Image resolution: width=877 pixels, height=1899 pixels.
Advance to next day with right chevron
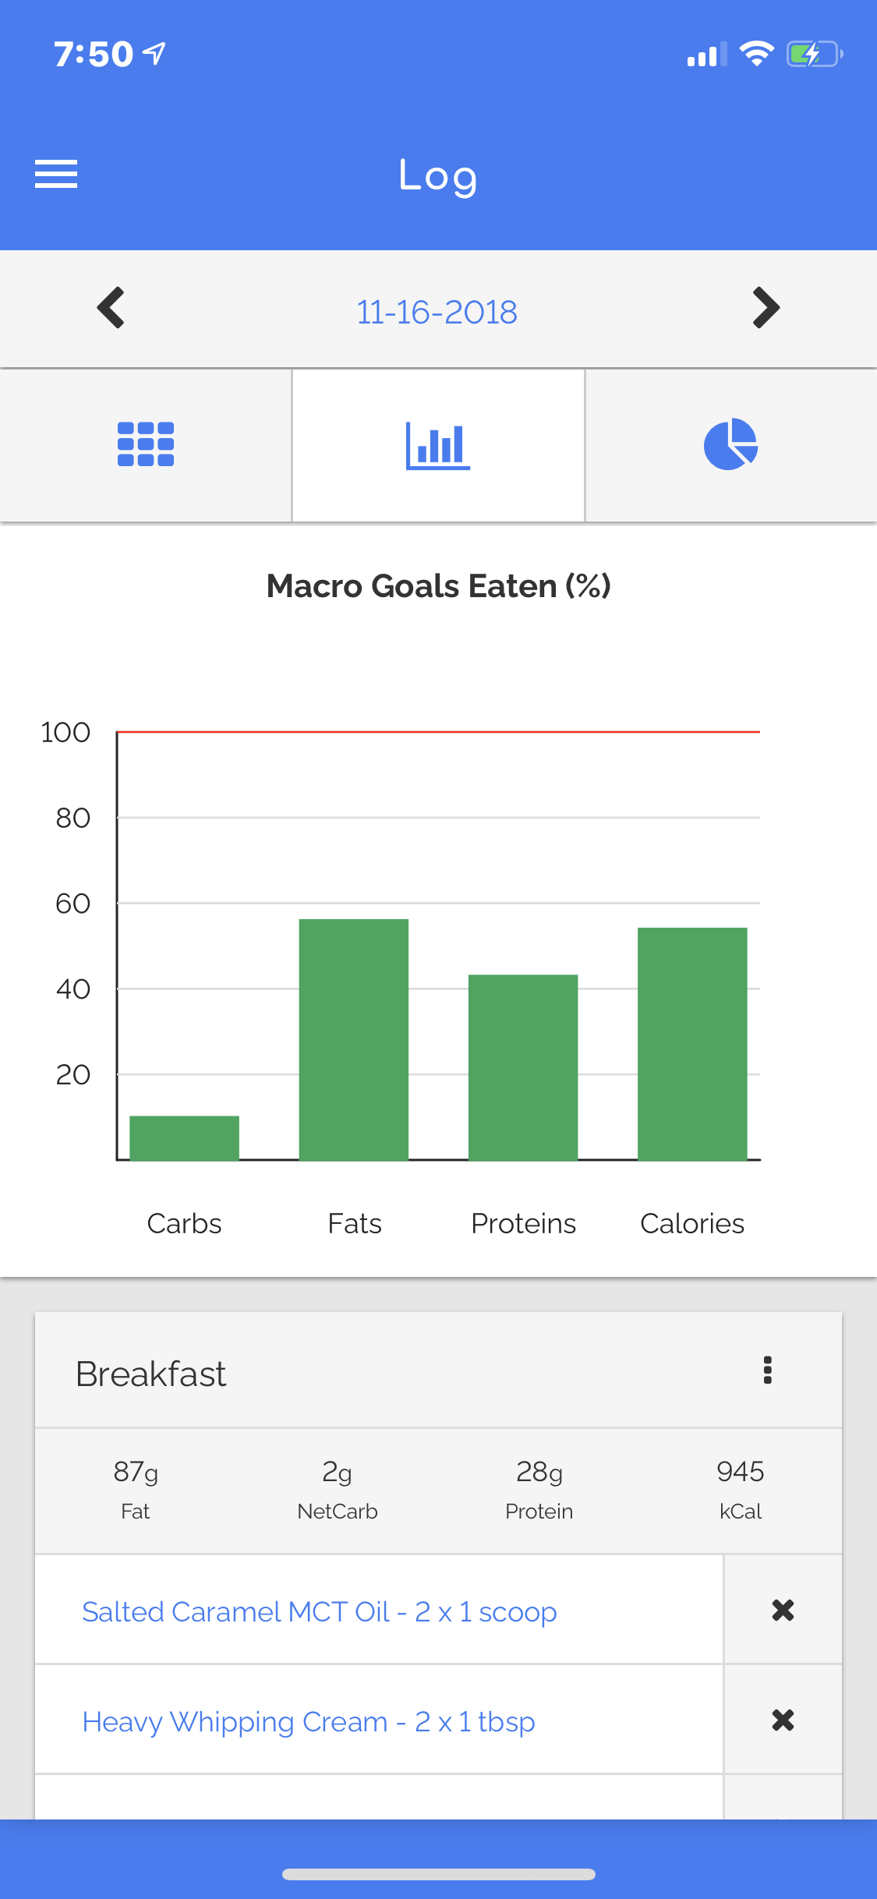pos(766,308)
